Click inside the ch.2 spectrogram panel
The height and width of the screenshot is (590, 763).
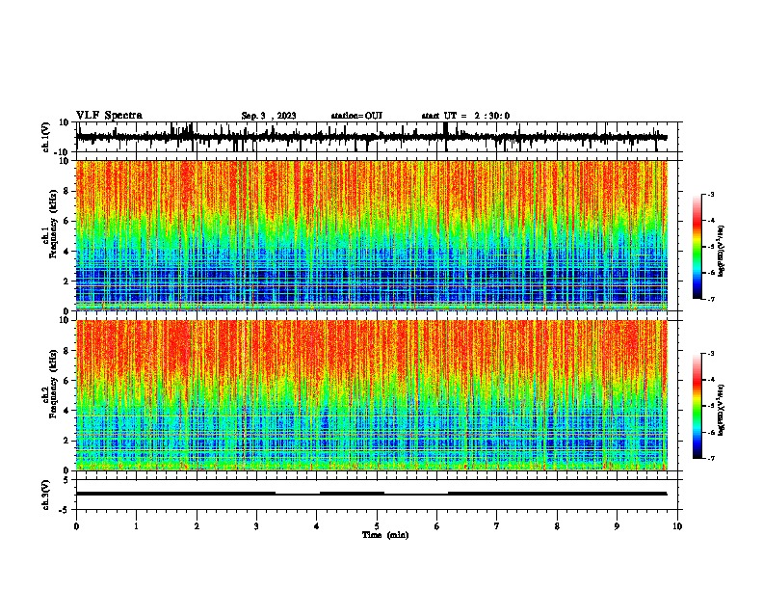pos(371,395)
